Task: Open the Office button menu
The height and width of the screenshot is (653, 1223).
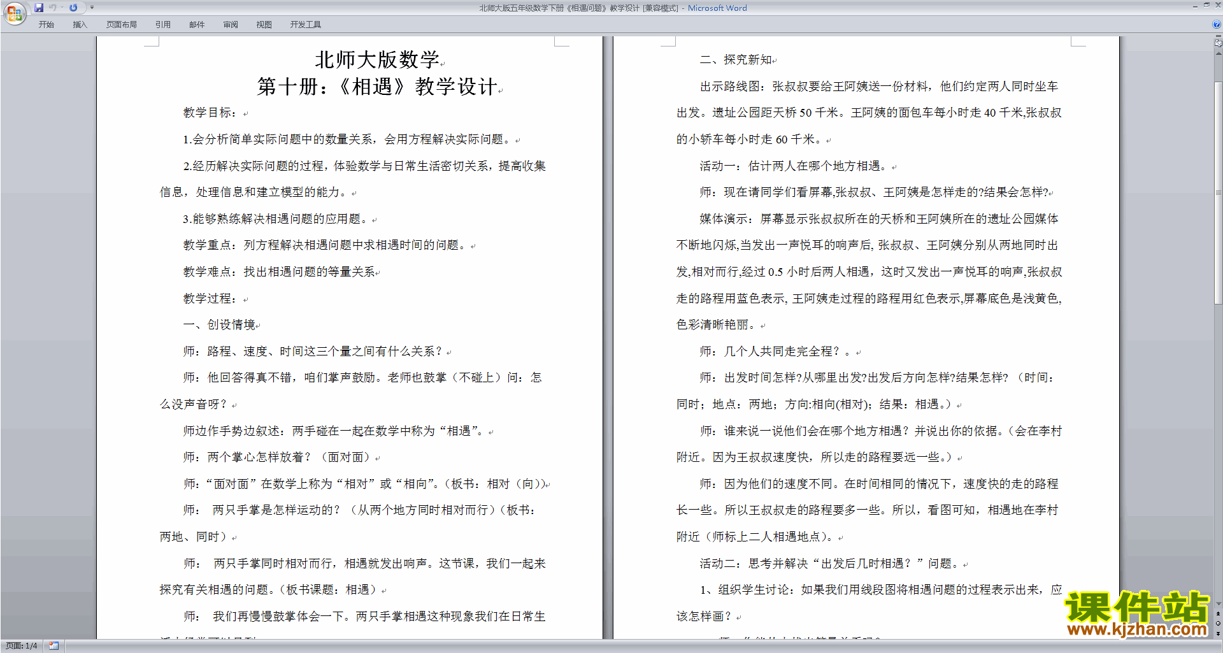Action: coord(14,13)
